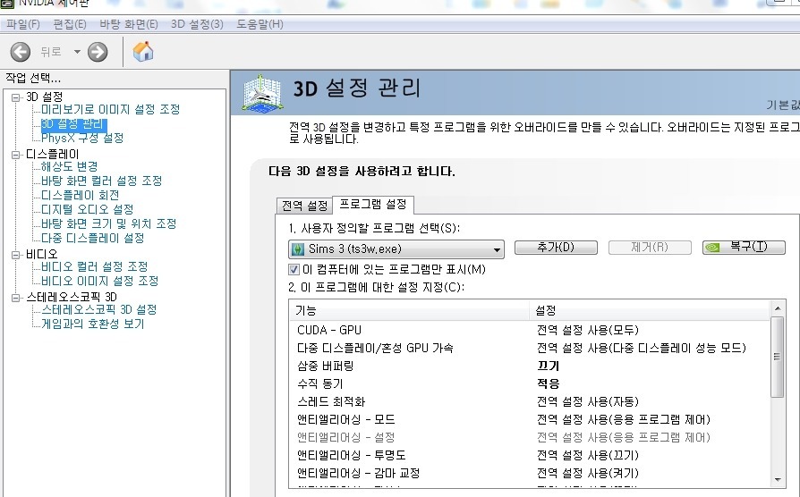
Task: Click the settings list scrollbar thumb
Action: tap(777, 357)
